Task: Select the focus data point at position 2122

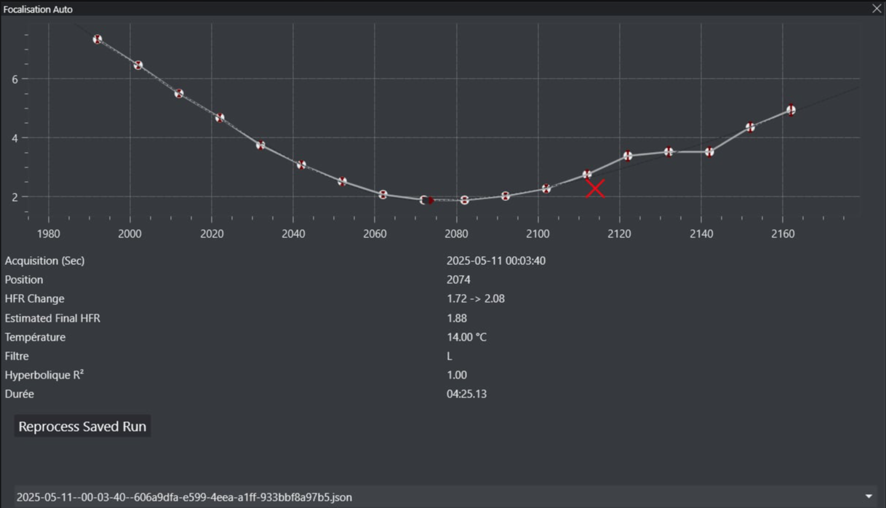Action: tap(628, 156)
